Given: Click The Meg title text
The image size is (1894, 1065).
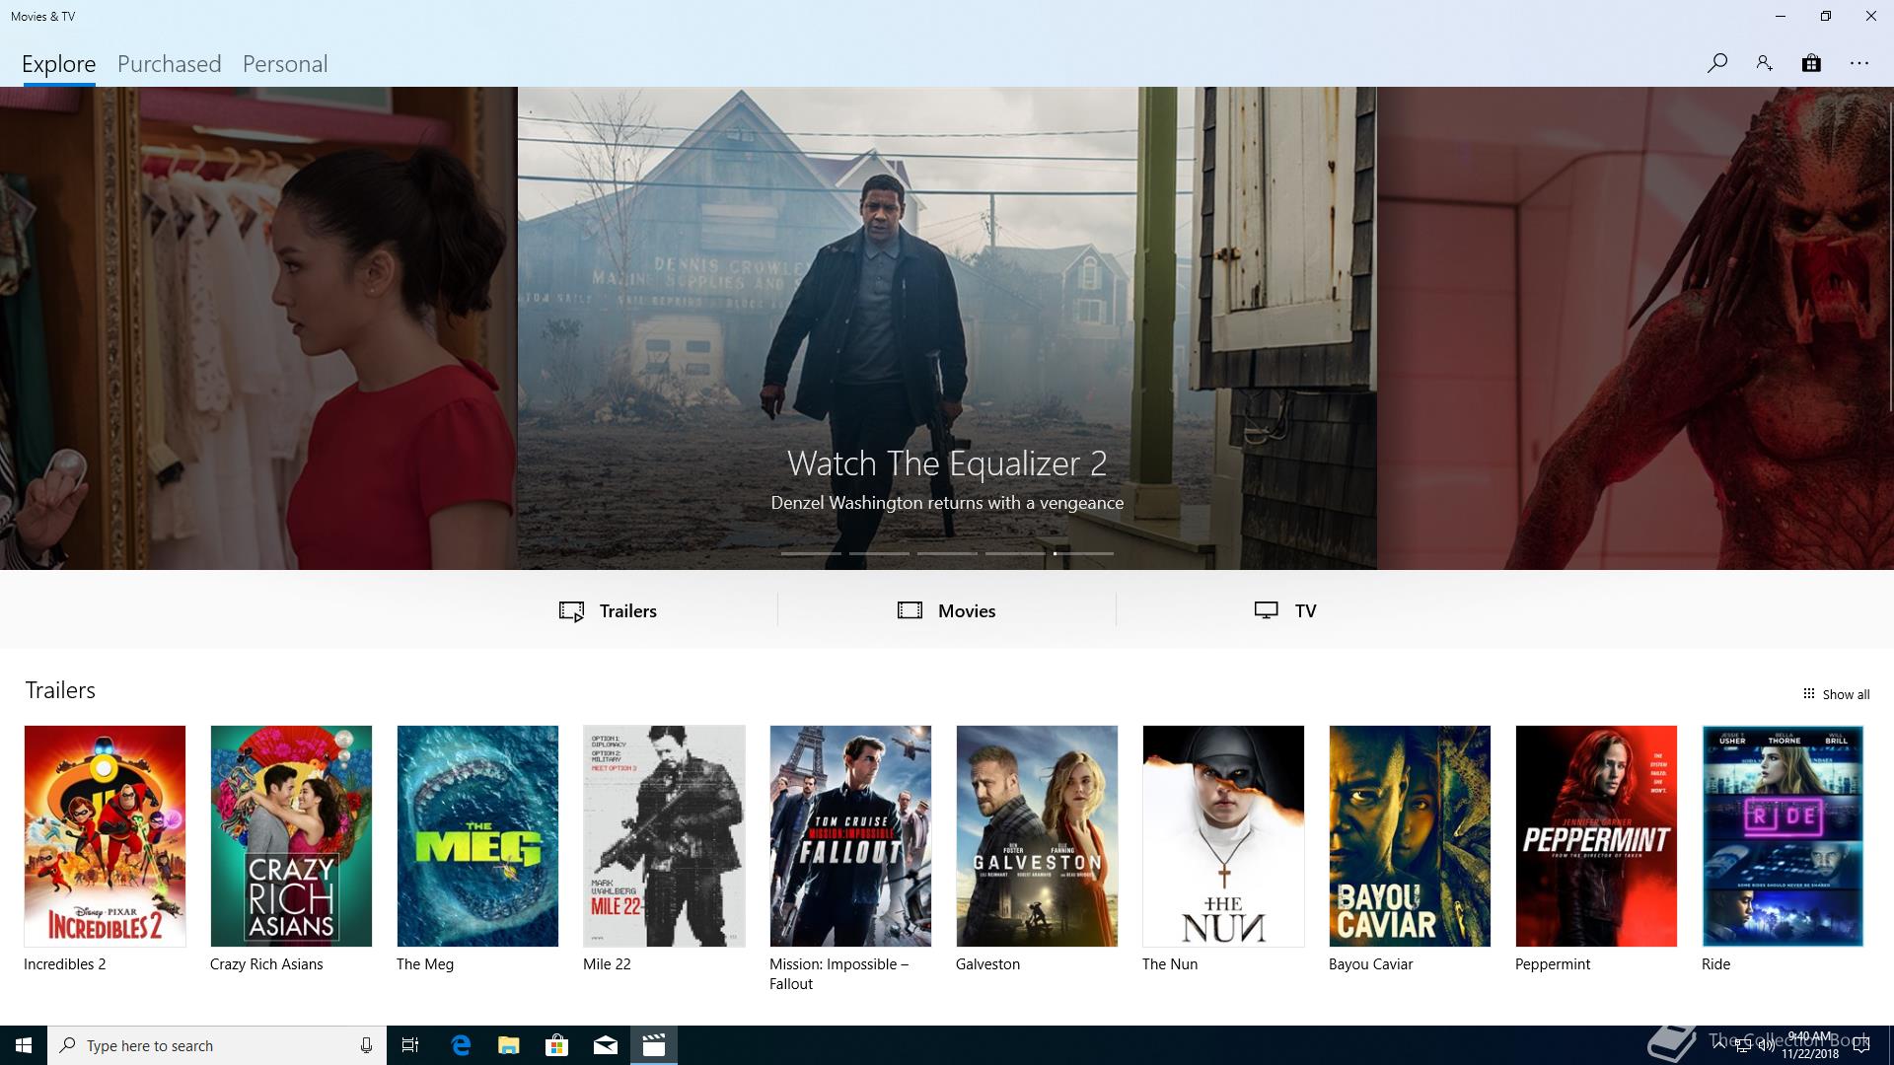Looking at the screenshot, I should click(x=425, y=964).
